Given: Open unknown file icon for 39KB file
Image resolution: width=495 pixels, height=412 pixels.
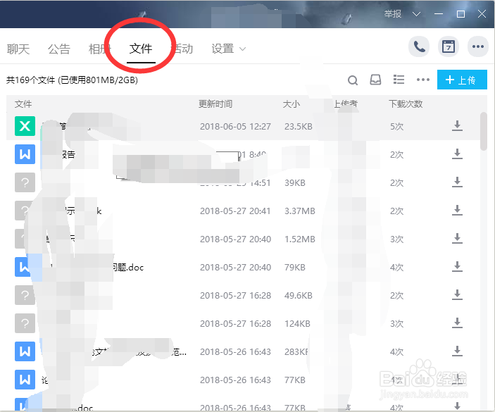Looking at the screenshot, I should [25, 182].
